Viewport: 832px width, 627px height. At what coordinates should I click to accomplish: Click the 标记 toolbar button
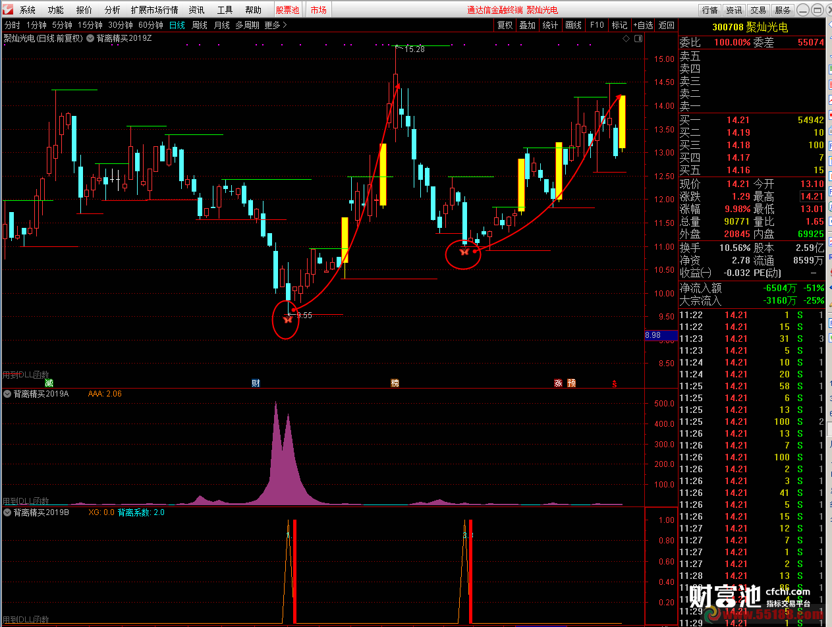(619, 25)
